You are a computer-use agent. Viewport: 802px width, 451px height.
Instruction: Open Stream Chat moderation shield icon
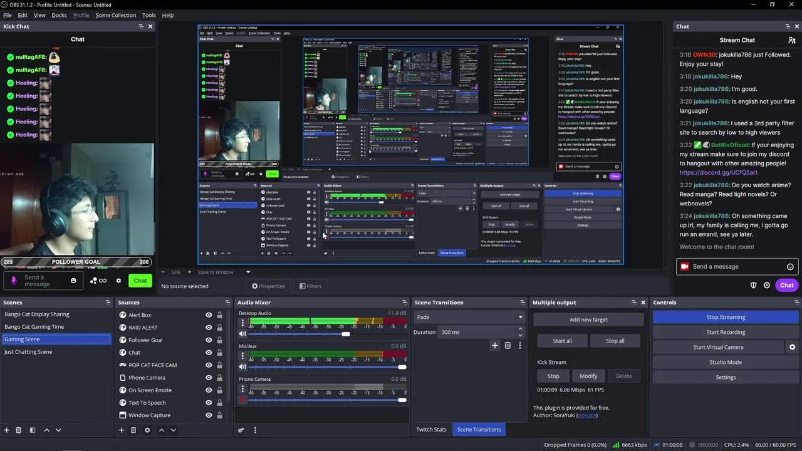pyautogui.click(x=754, y=285)
